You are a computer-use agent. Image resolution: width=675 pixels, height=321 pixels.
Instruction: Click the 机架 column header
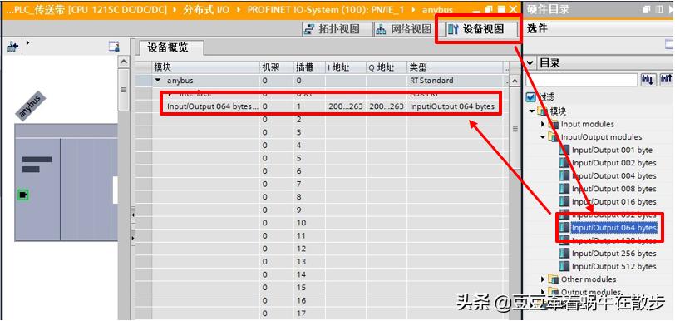coord(276,67)
